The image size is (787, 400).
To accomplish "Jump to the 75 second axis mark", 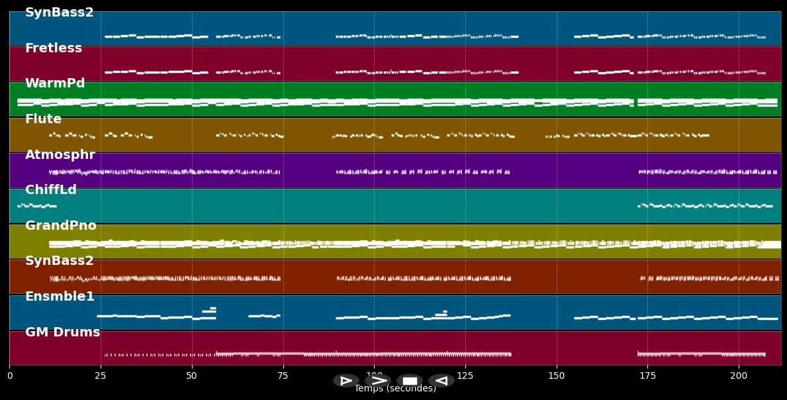I will [x=283, y=375].
